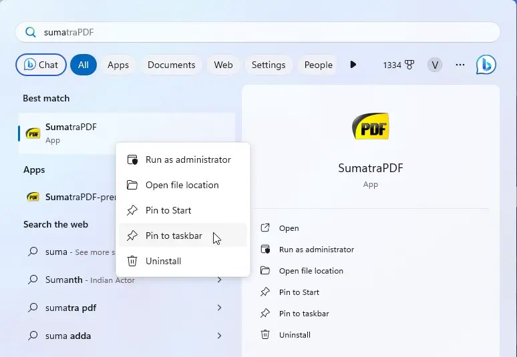This screenshot has width=517, height=357.
Task: Select the All filter tab
Action: click(83, 65)
